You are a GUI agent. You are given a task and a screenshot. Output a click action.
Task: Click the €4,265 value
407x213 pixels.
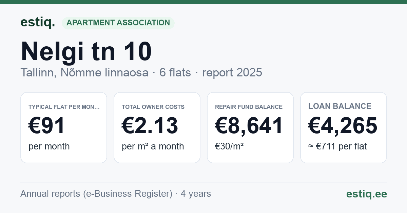point(343,125)
